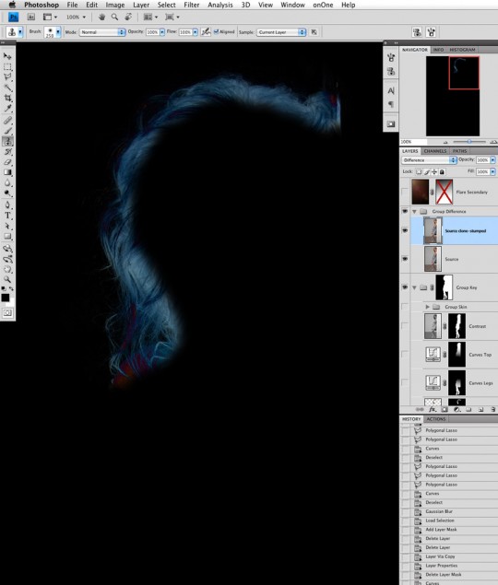Click the layer style fx icon
Viewport: 498px width, 585px height.
(x=433, y=409)
